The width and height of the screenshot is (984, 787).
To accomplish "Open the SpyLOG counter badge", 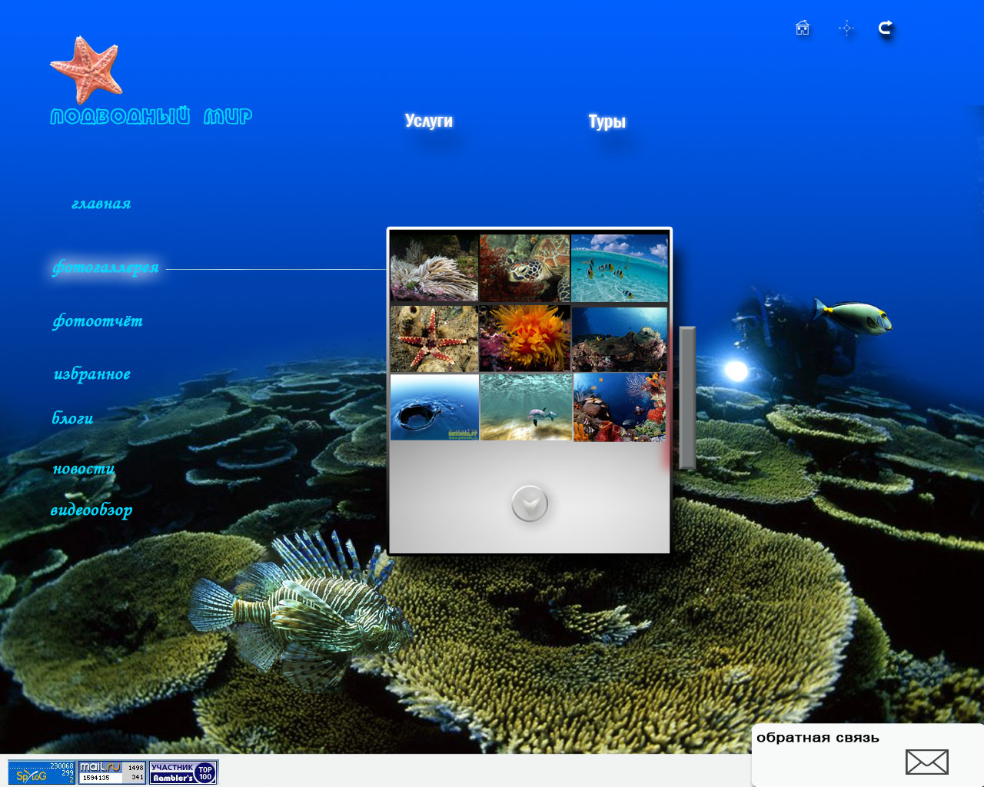I will click(x=42, y=772).
